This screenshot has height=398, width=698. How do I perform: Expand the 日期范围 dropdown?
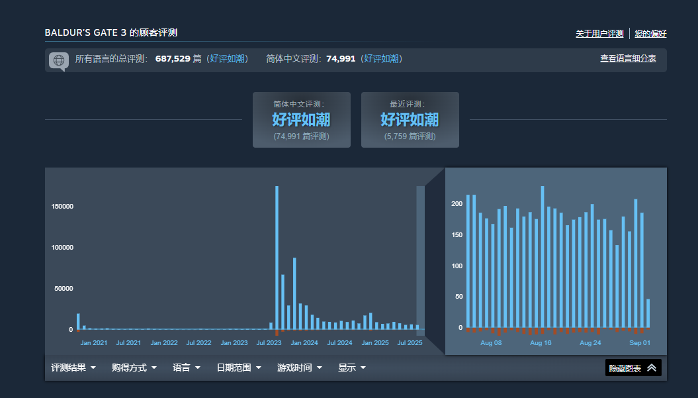(x=239, y=368)
